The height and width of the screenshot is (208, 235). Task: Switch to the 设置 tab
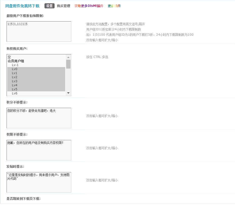[49, 6]
